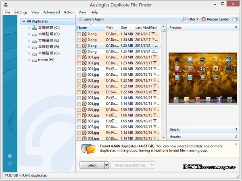Screen dimensions: 242x181
Task: Expand the (E:) drive tree node
Action: tap(29, 40)
